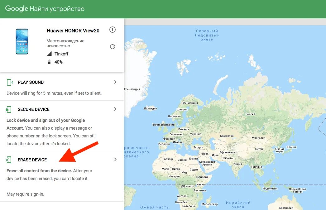Click Иран label on the map

[215, 155]
